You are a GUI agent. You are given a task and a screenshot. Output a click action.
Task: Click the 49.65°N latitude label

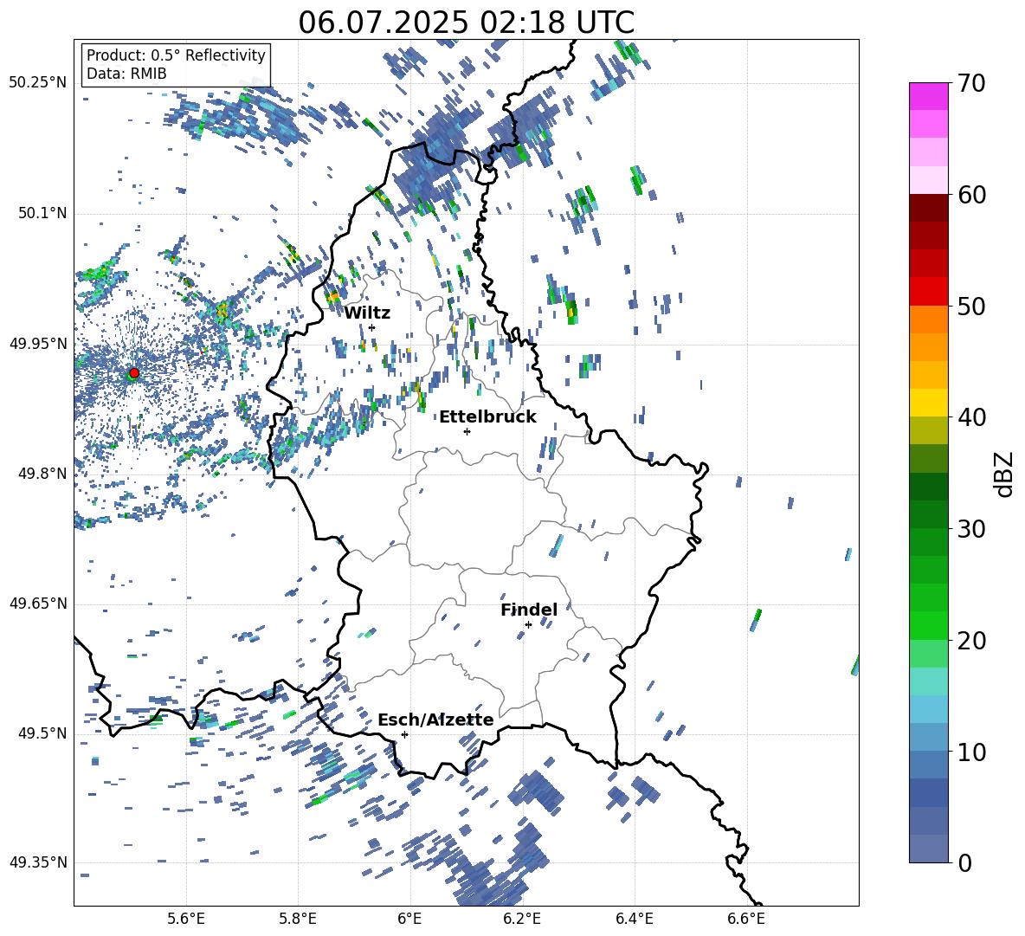(x=38, y=604)
